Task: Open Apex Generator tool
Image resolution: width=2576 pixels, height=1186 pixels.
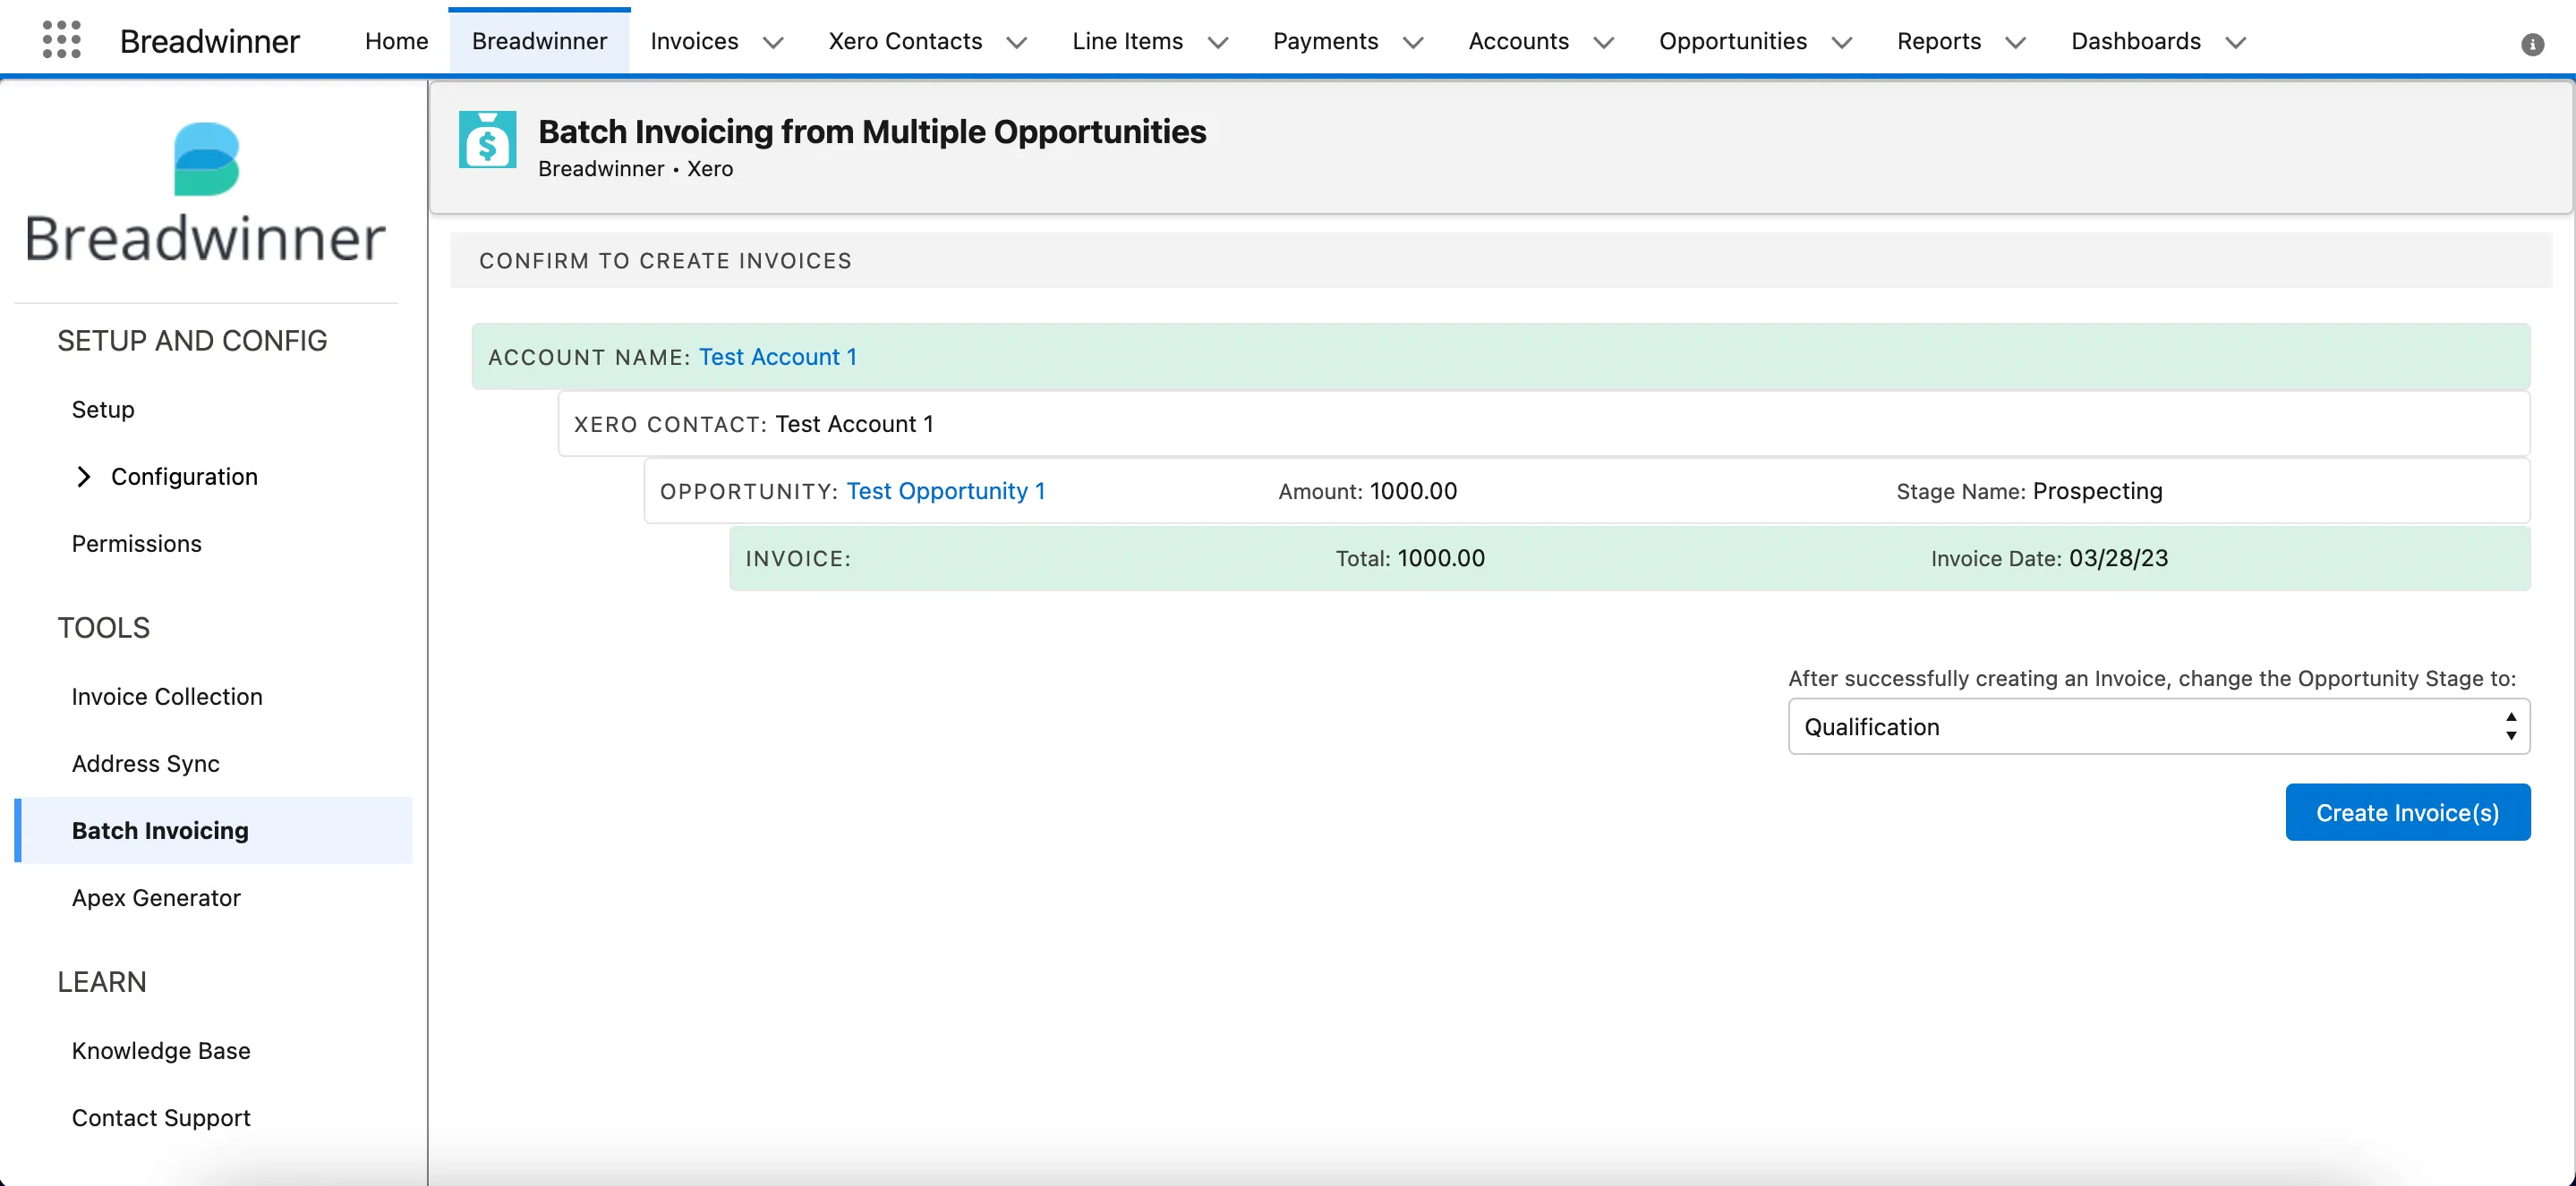Action: (156, 897)
